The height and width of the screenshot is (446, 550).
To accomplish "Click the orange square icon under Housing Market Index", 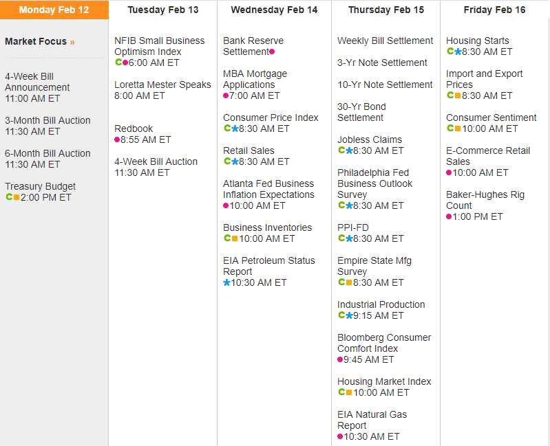I will pos(349,392).
